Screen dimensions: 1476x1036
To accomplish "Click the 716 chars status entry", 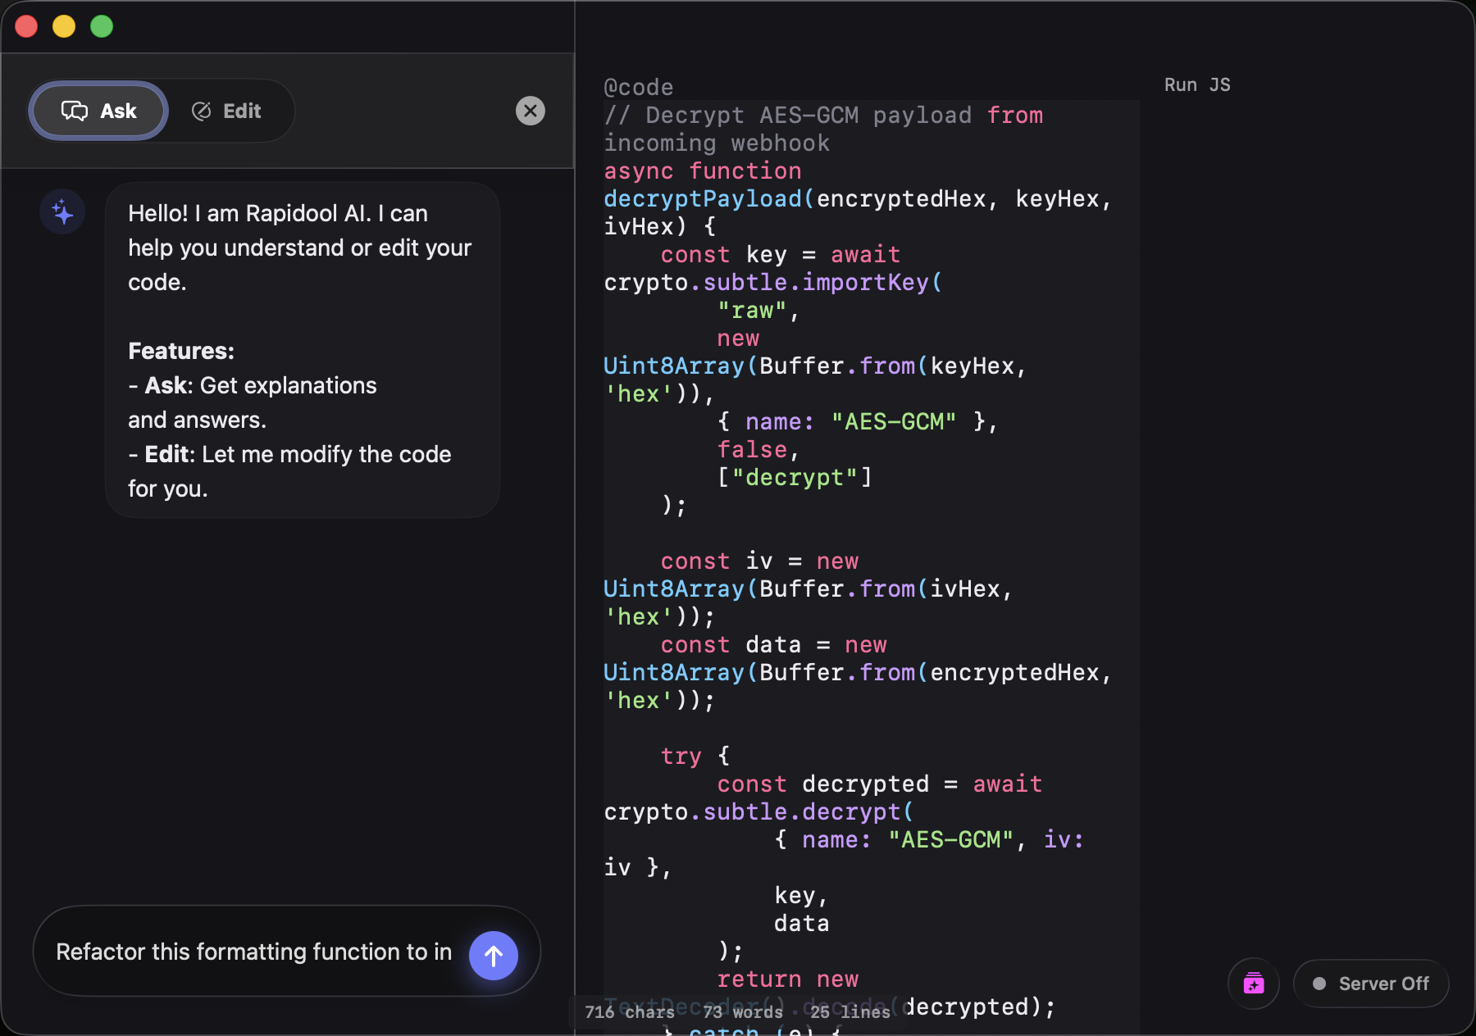I will (x=630, y=1012).
